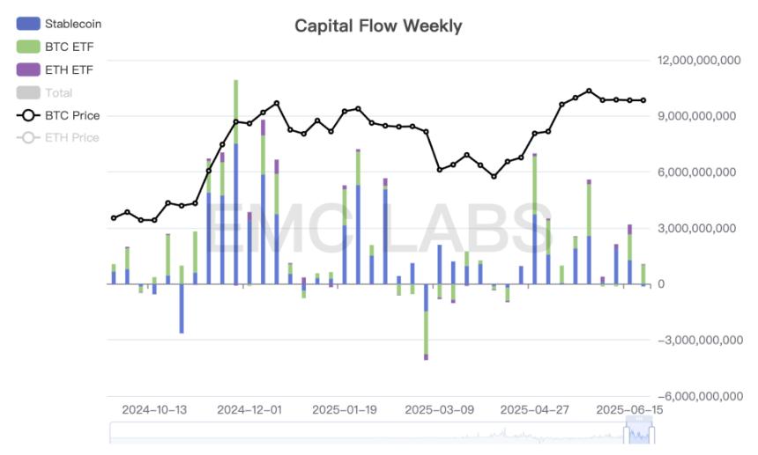
Task: Click the largest negative bar near 2025-03-09
Action: click(x=426, y=322)
